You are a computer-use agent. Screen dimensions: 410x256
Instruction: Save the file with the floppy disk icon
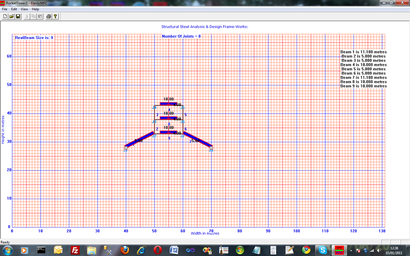[x=18, y=16]
